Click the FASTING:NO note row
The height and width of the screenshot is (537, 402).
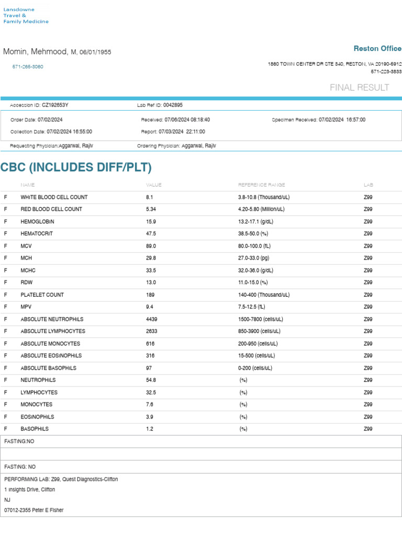[201, 442]
